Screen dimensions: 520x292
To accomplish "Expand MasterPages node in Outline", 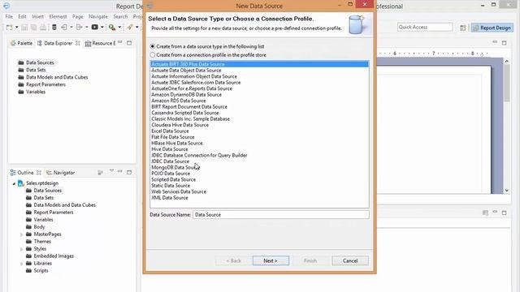I will (x=22, y=234).
